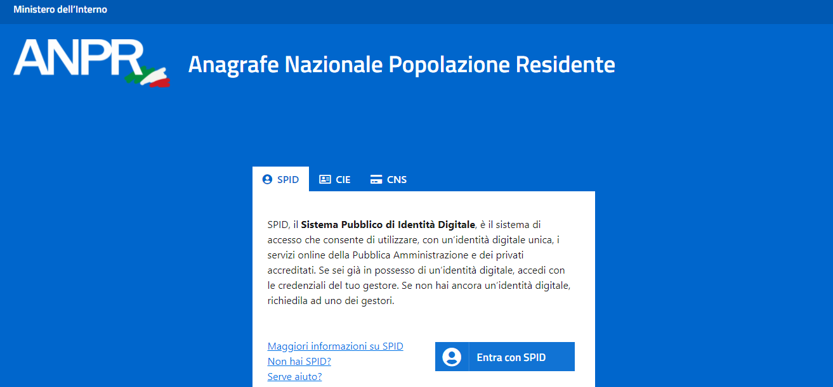Screen dimensions: 833x387
Task: Click the CIE tab card icon
Action: point(325,179)
